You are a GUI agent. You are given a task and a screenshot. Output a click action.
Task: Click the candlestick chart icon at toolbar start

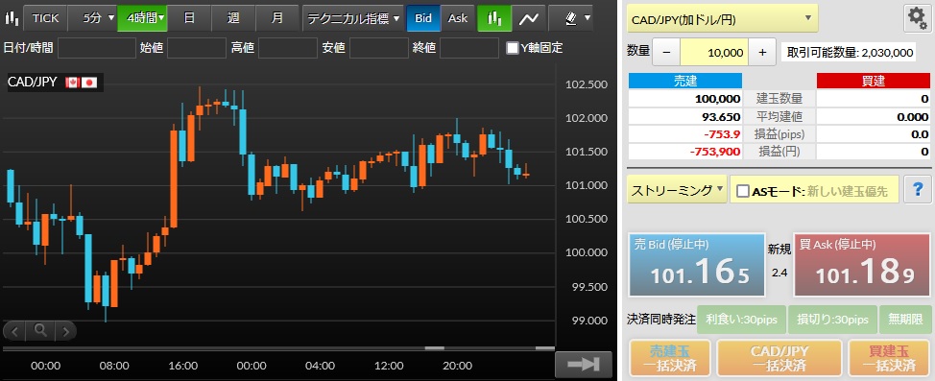(x=11, y=18)
